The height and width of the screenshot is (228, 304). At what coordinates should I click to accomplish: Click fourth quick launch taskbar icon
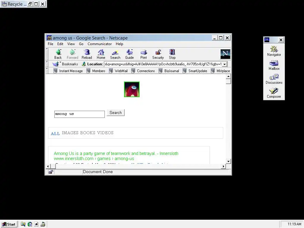(x=43, y=224)
